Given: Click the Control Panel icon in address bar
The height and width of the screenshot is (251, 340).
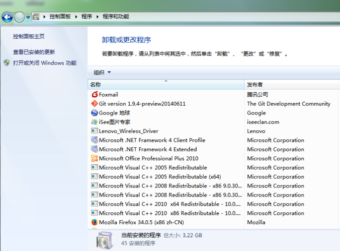Looking at the screenshot, I should [x=36, y=17].
